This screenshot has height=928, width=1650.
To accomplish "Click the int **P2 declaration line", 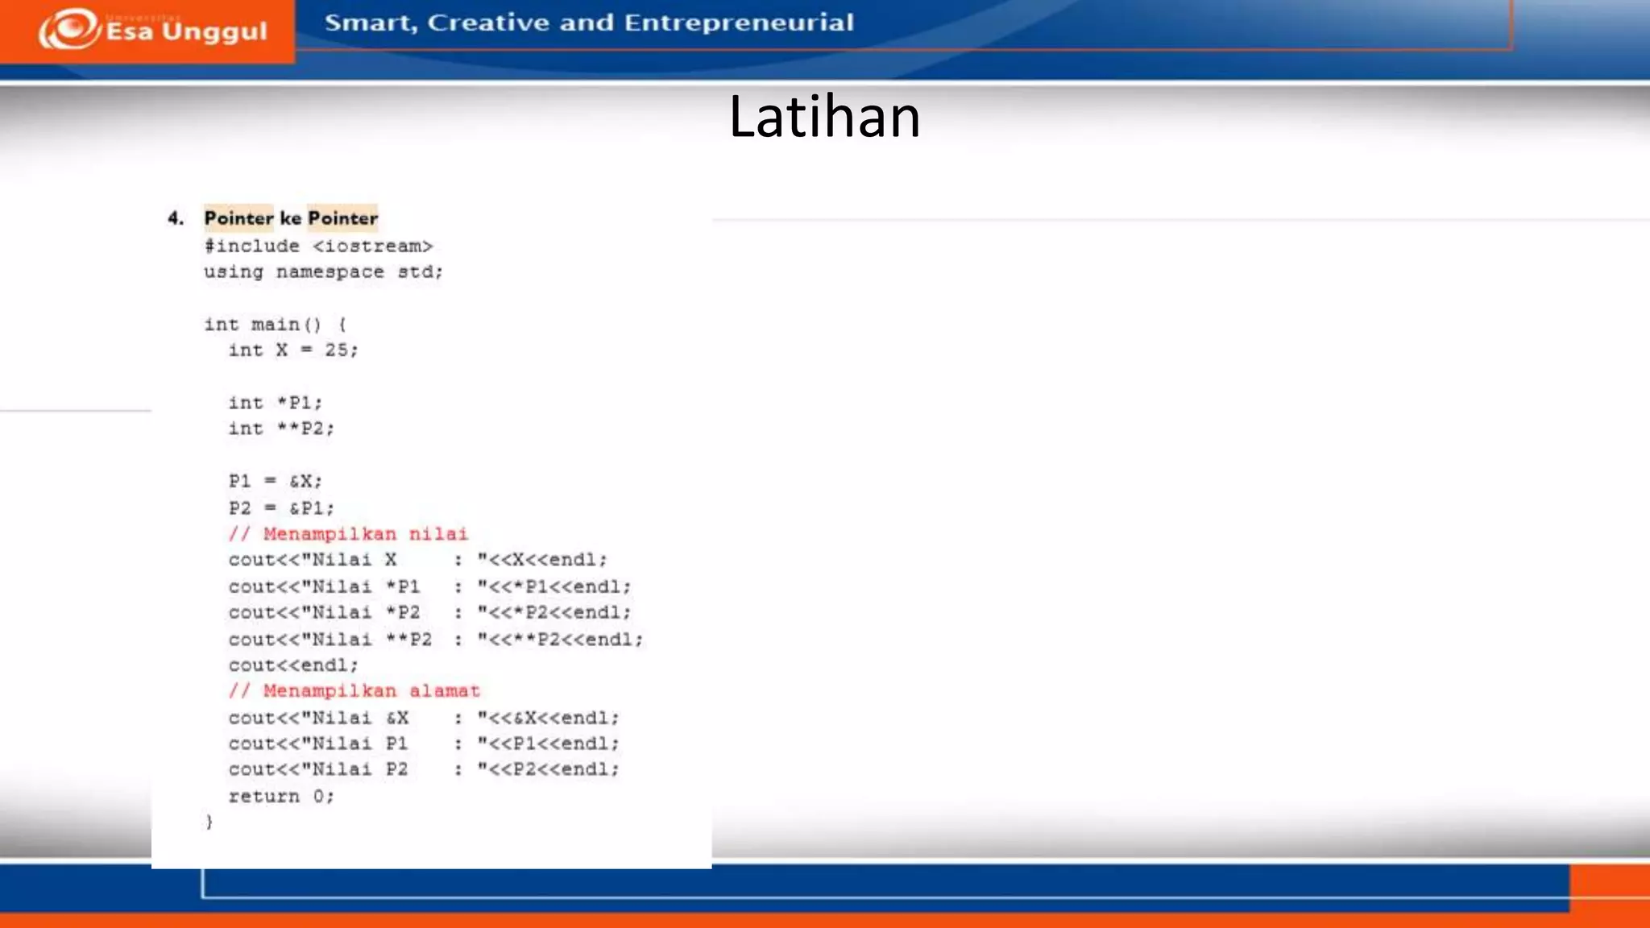I will point(281,429).
